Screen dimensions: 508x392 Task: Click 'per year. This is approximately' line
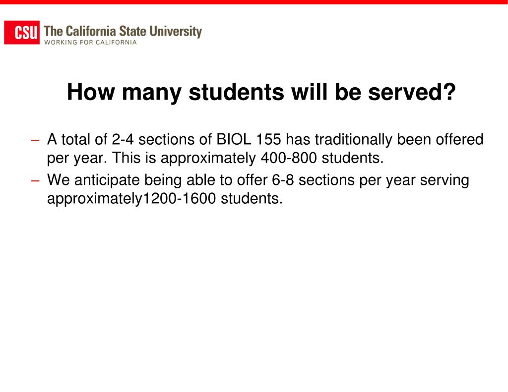click(152, 158)
